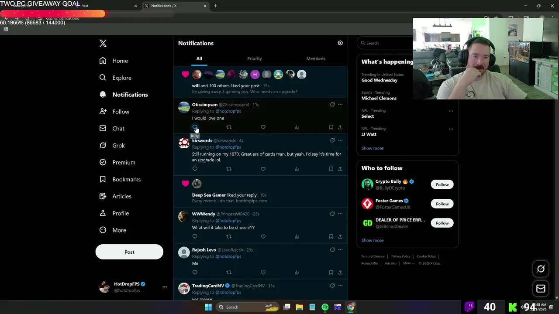Viewport: 559px width, 314px height.
Task: Open File Explorer from taskbar
Action: 299,307
